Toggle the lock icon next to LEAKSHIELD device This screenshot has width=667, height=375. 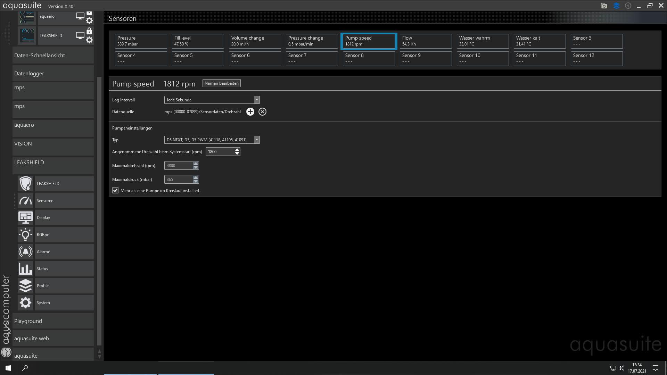coord(89,31)
